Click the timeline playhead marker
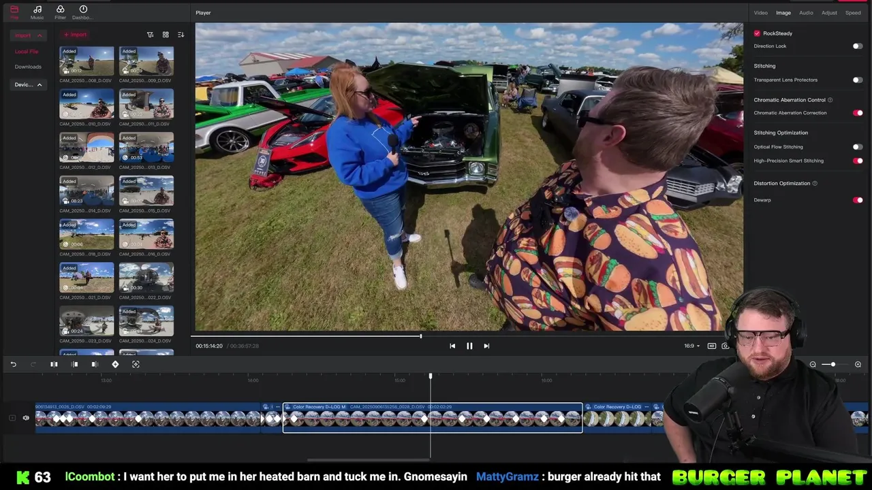The image size is (872, 490). click(x=431, y=376)
